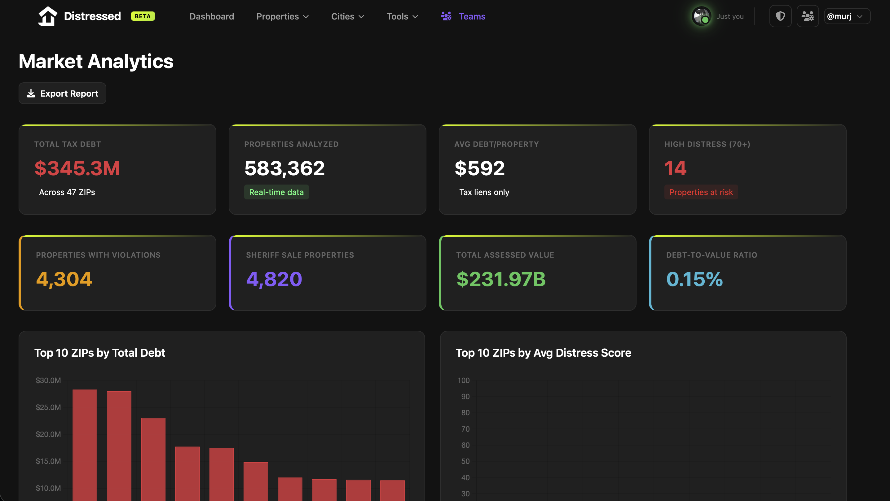Screen dimensions: 890x501
Task: Expand the Cities dropdown
Action: (347, 16)
